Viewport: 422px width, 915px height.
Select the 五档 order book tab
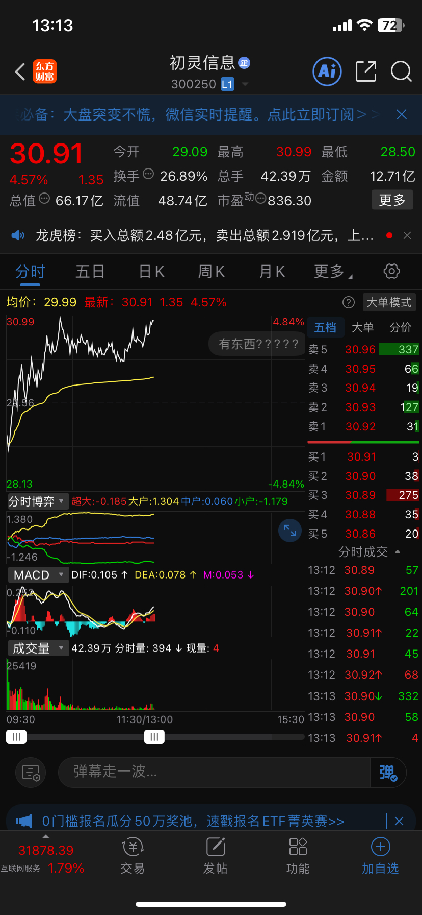tap(325, 327)
